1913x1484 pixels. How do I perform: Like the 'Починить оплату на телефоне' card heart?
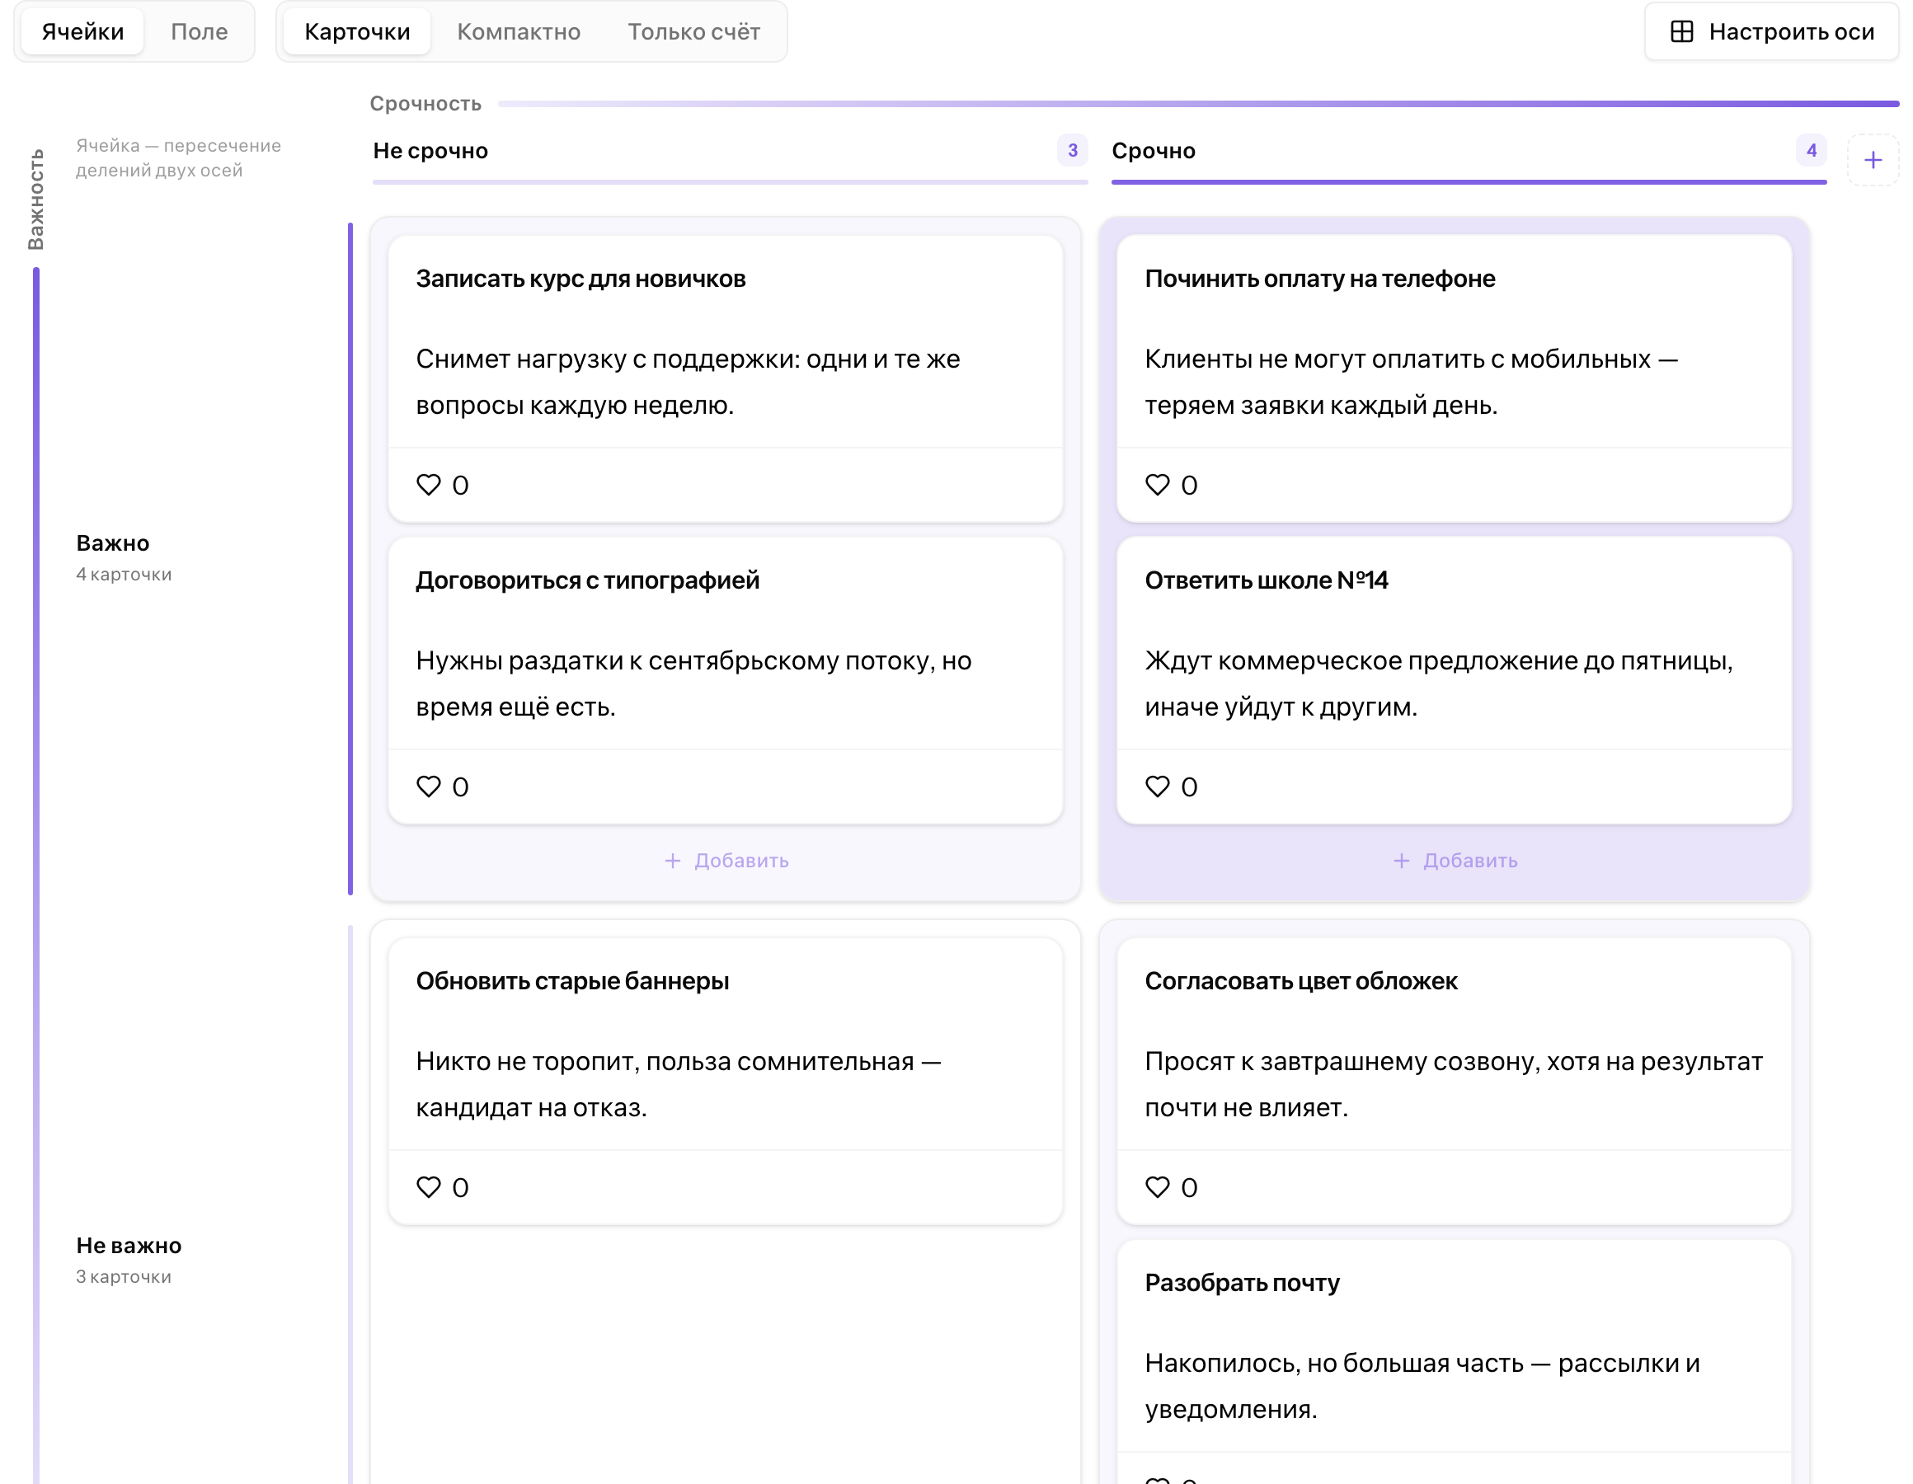(x=1157, y=485)
